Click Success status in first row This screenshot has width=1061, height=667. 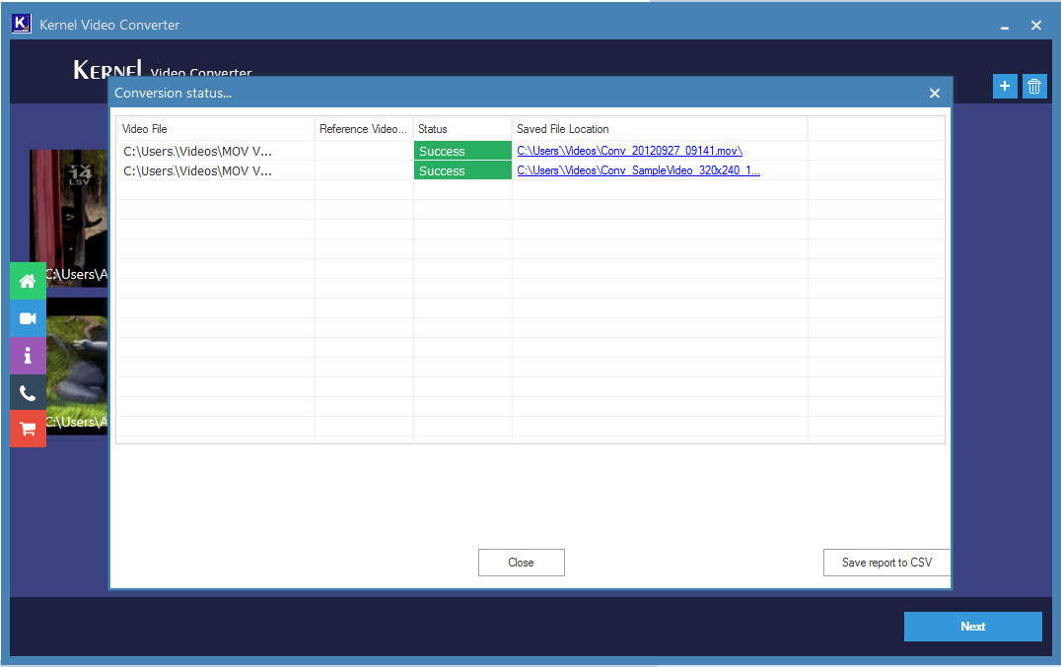click(x=462, y=151)
